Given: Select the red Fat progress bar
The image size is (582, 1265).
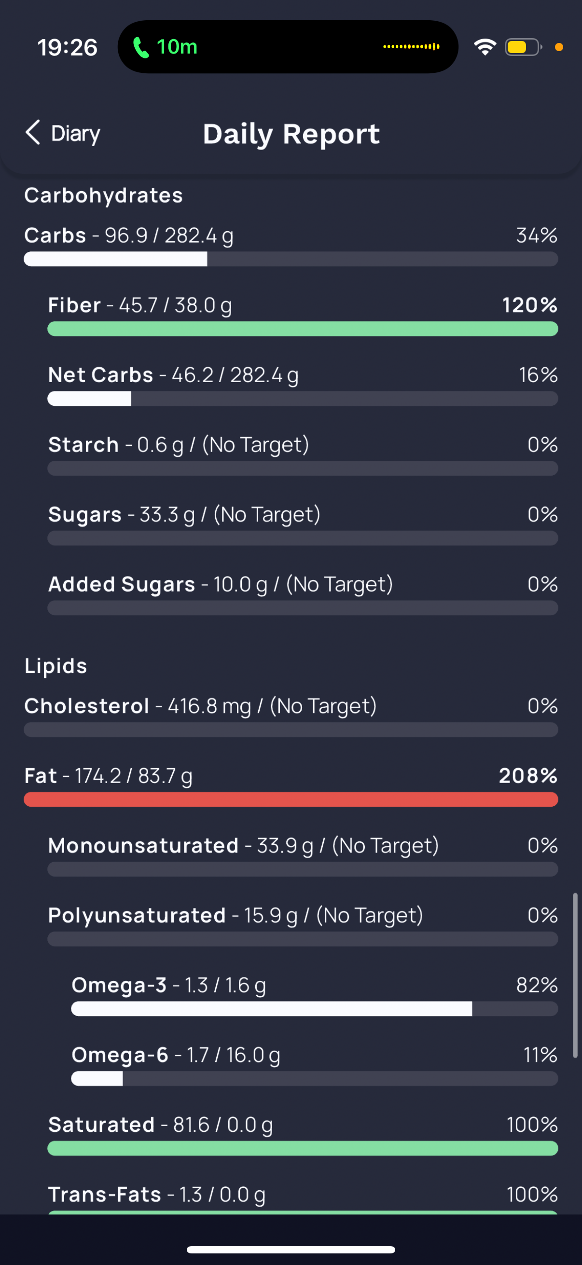Looking at the screenshot, I should (291, 799).
